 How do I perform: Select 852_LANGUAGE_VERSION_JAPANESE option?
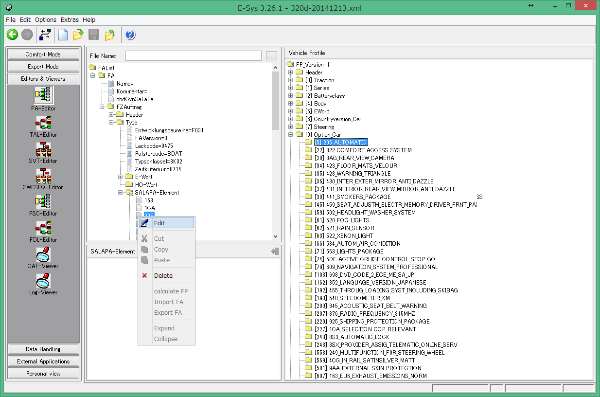371,283
